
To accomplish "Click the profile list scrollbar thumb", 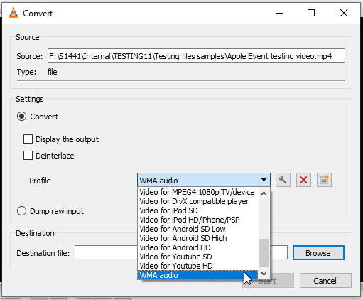I will pos(264,253).
